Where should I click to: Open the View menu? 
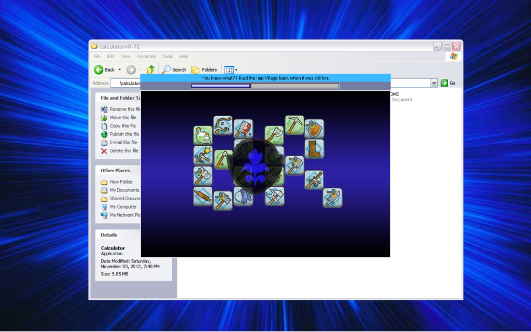125,57
